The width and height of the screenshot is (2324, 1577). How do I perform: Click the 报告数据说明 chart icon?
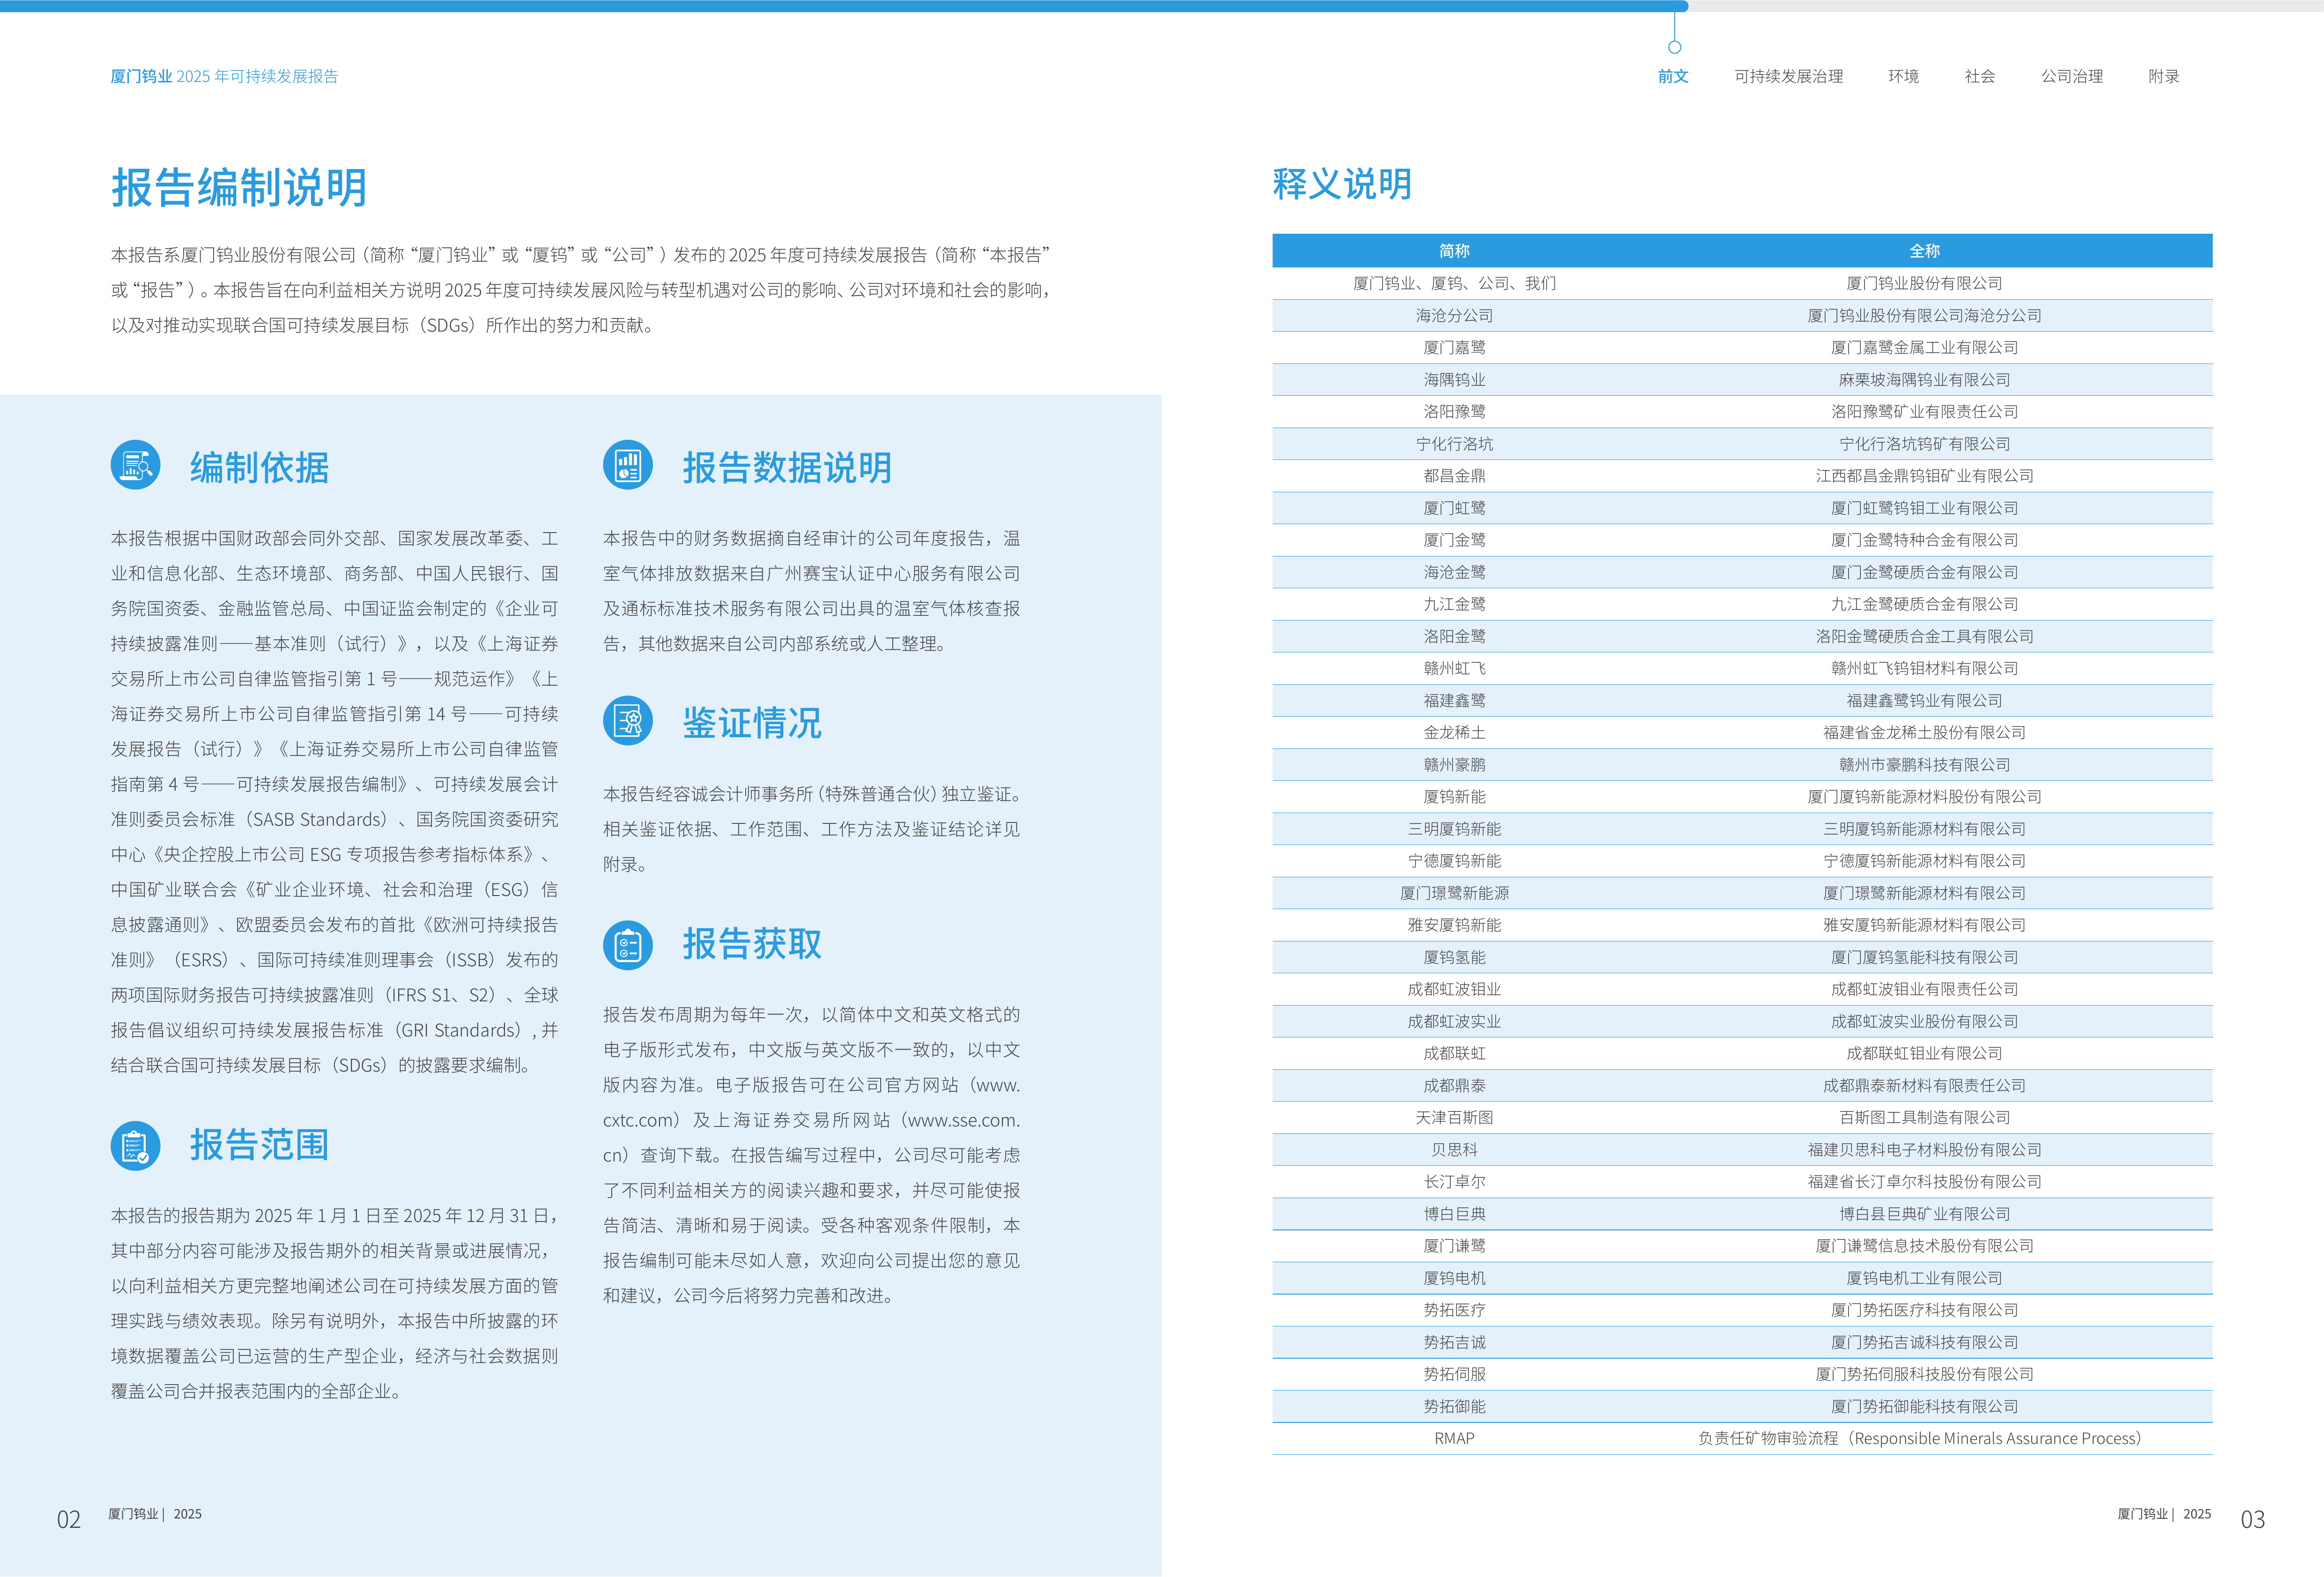[x=628, y=465]
